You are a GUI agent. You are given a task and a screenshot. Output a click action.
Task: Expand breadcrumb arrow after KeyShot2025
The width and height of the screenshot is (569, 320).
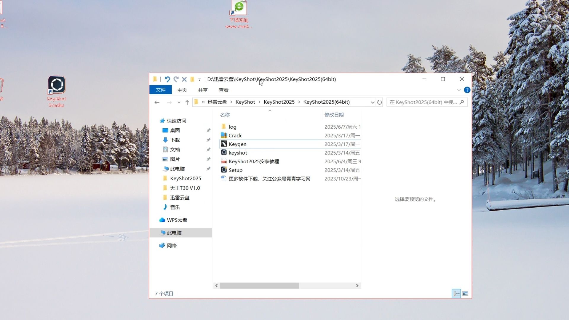click(x=299, y=102)
